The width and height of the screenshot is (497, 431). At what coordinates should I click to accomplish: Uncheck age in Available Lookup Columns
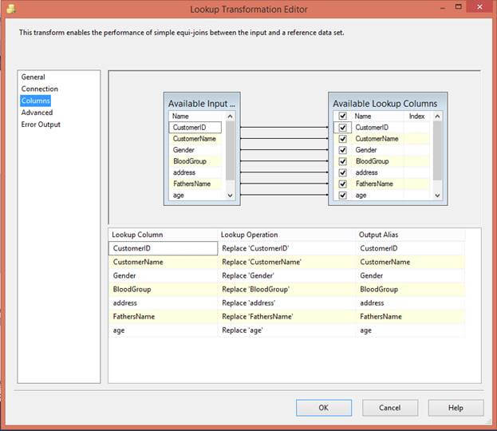[343, 195]
